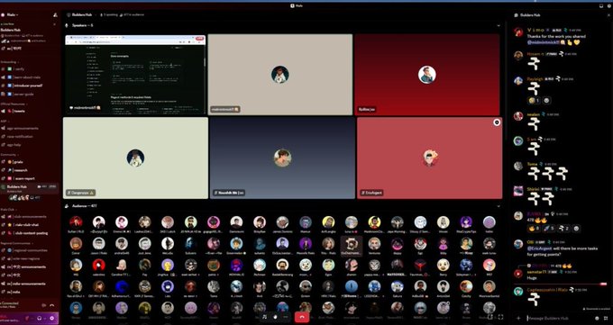Collapse the Official Resources category

click(x=14, y=104)
